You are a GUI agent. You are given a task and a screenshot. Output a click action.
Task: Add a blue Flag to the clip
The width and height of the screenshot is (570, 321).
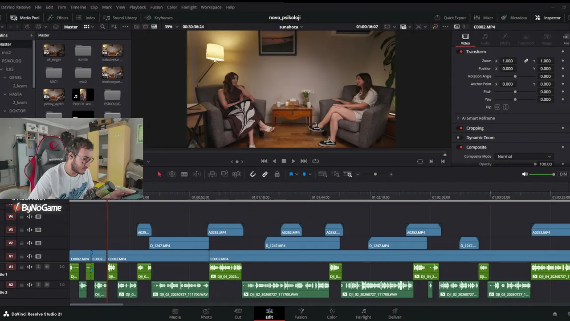[291, 174]
